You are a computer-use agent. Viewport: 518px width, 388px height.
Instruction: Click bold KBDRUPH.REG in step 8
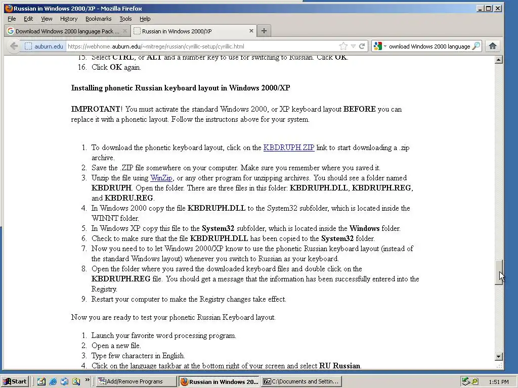click(121, 279)
